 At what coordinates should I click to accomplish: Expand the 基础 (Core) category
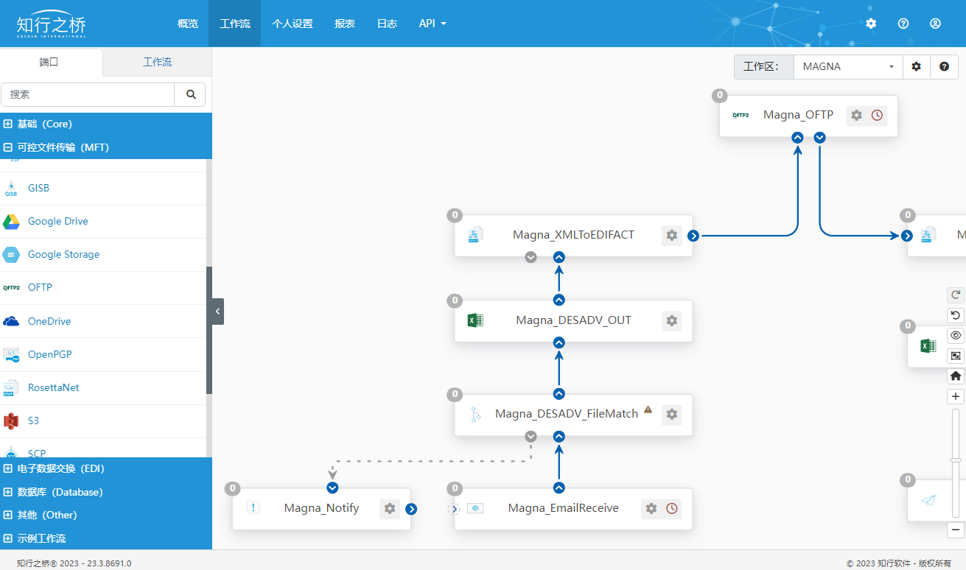[x=8, y=124]
